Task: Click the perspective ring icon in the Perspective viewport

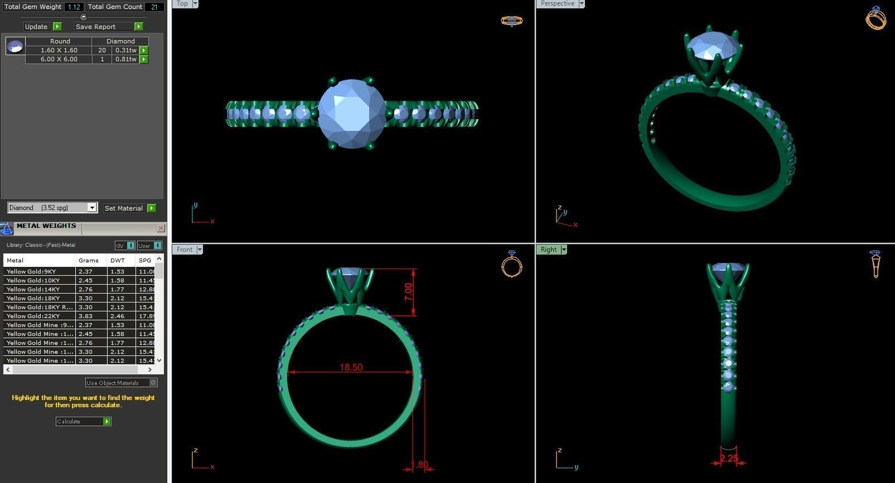Action: [875, 18]
